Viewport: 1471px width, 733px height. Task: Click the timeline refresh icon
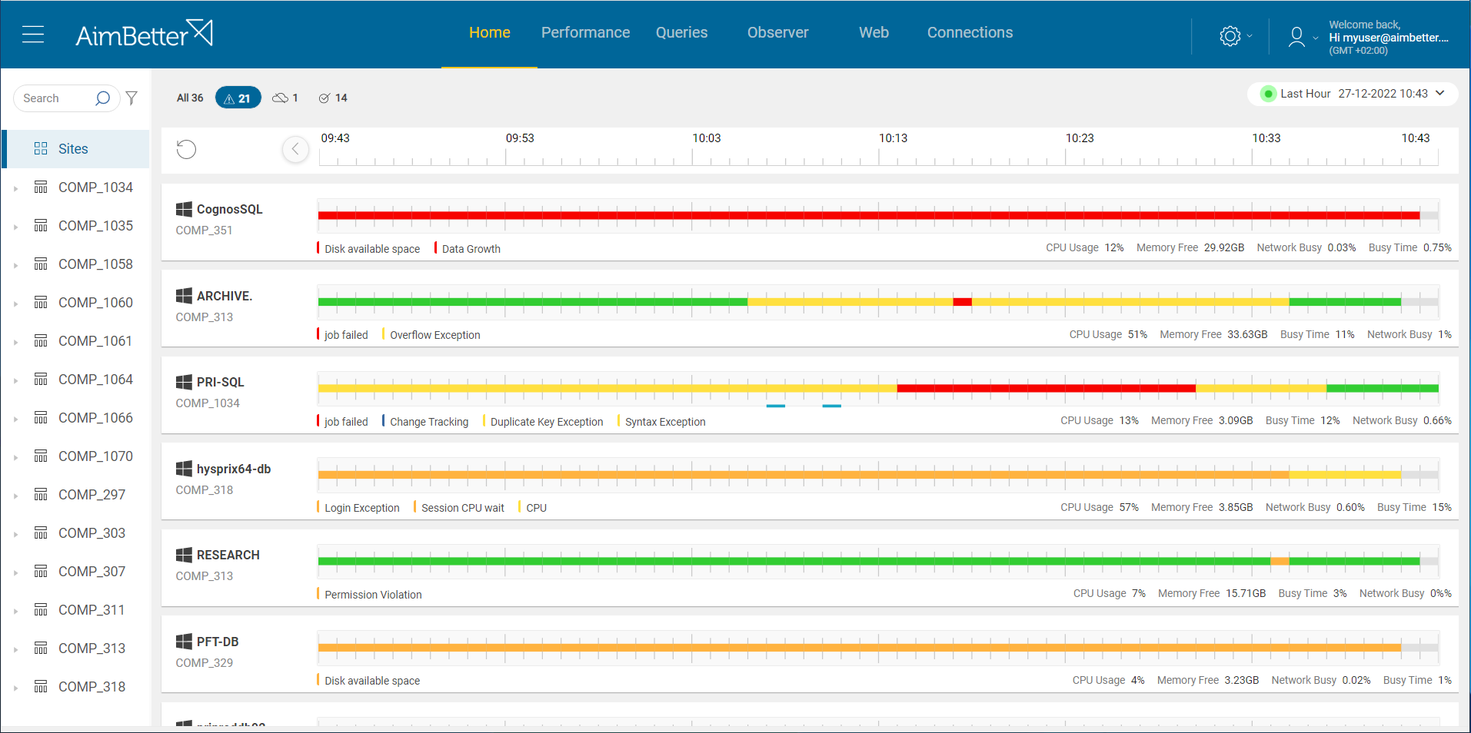point(186,149)
